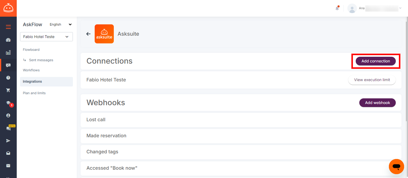Open Plan and limits page

34,93
